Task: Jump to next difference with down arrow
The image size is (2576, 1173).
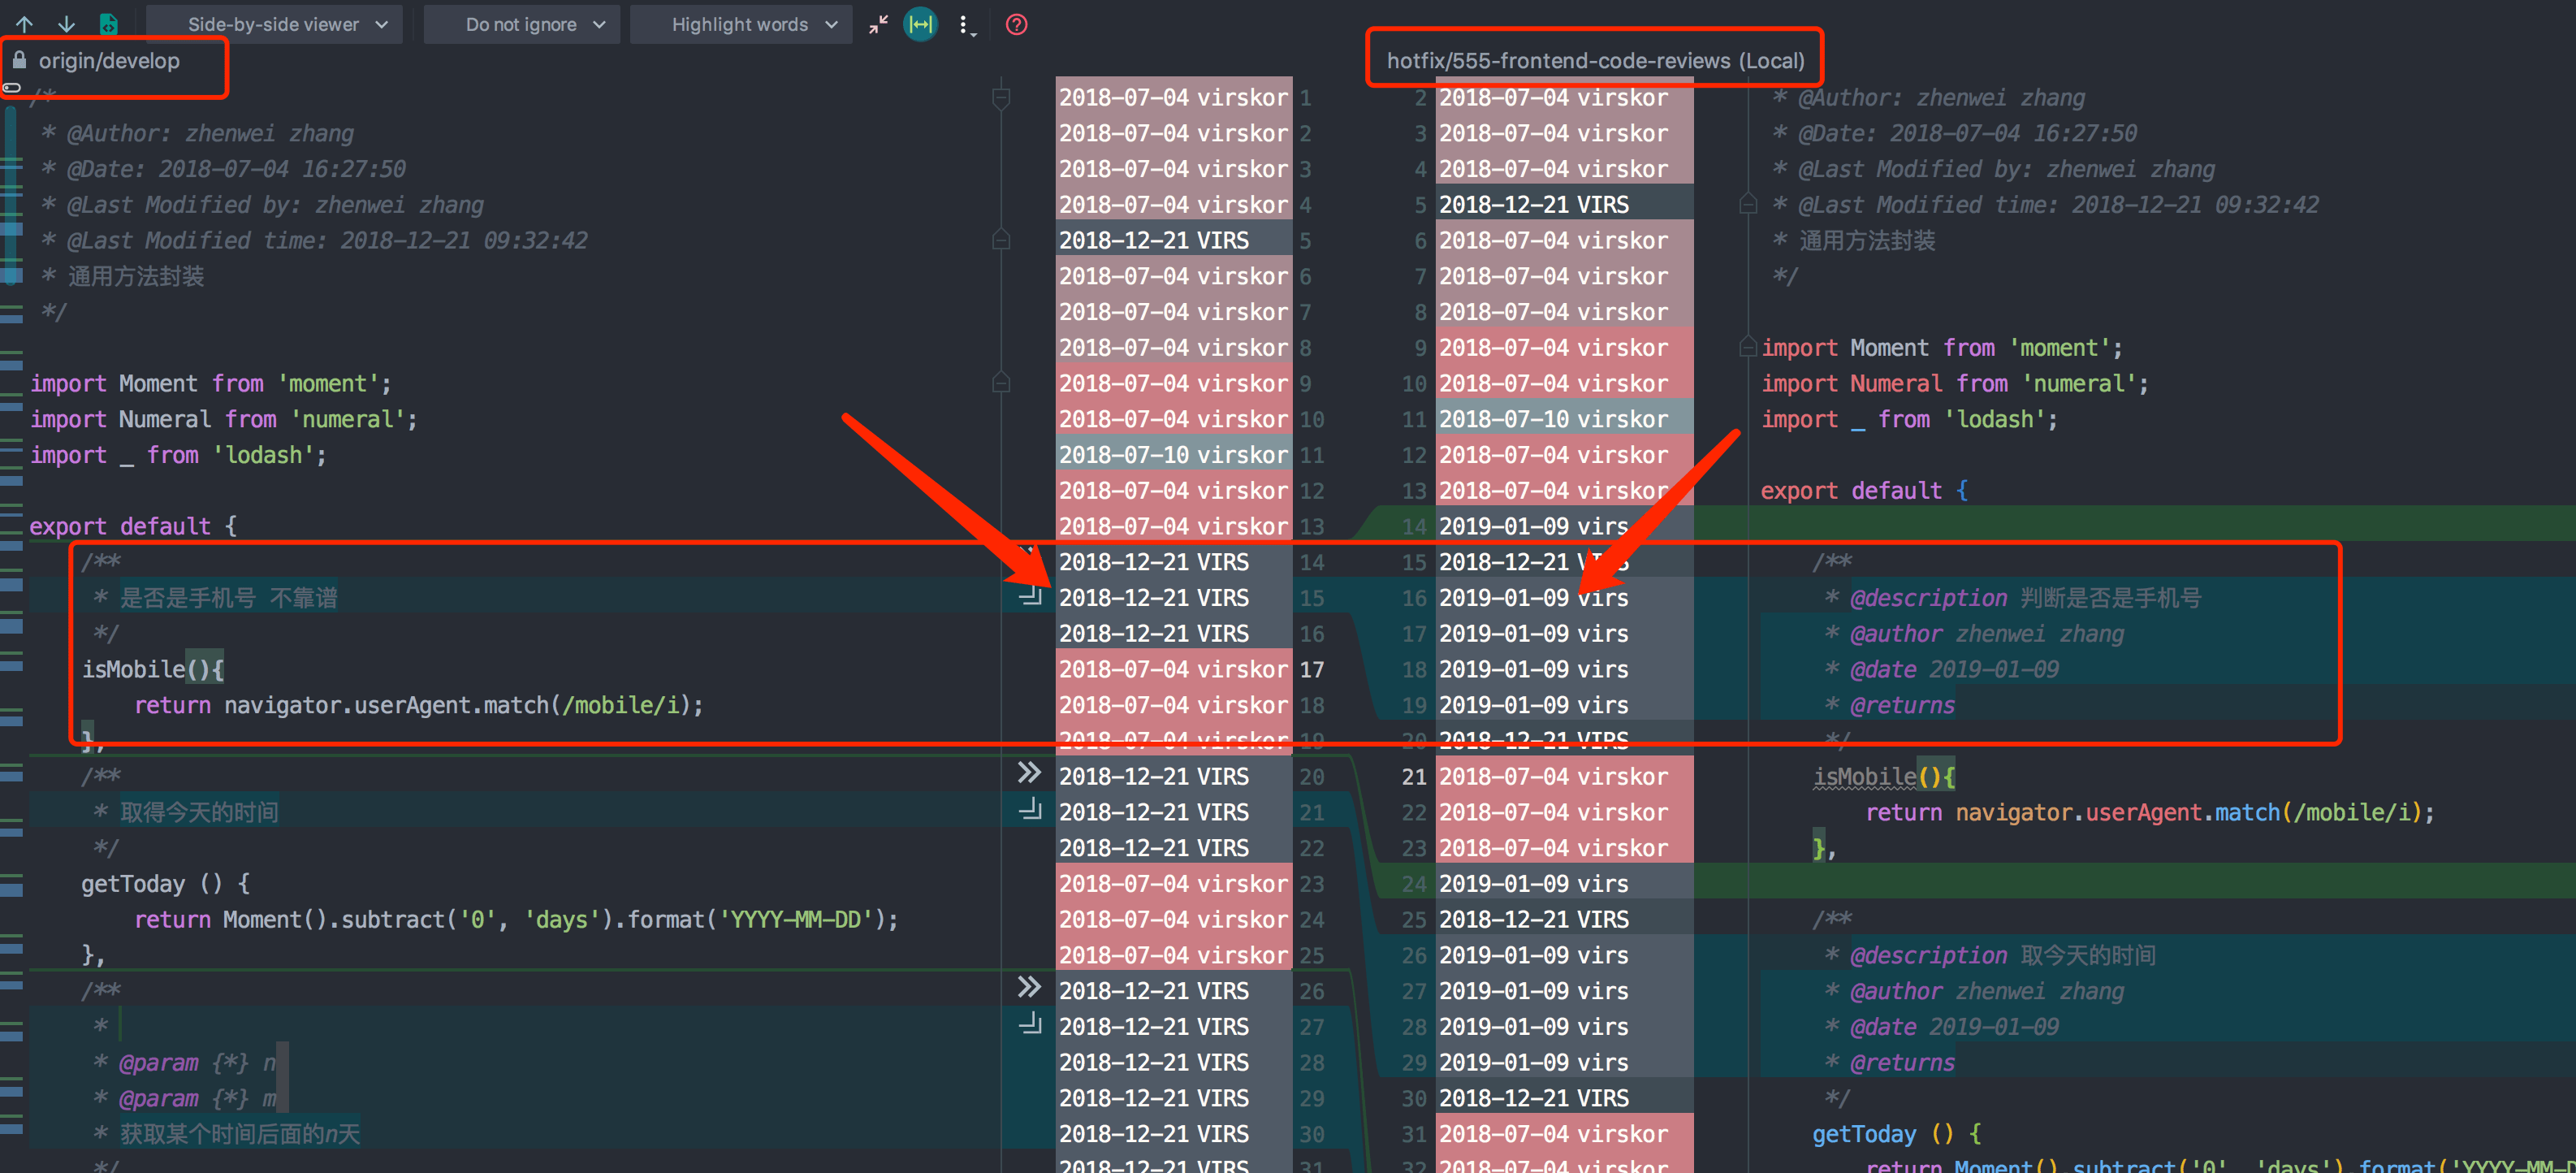Action: (66, 24)
